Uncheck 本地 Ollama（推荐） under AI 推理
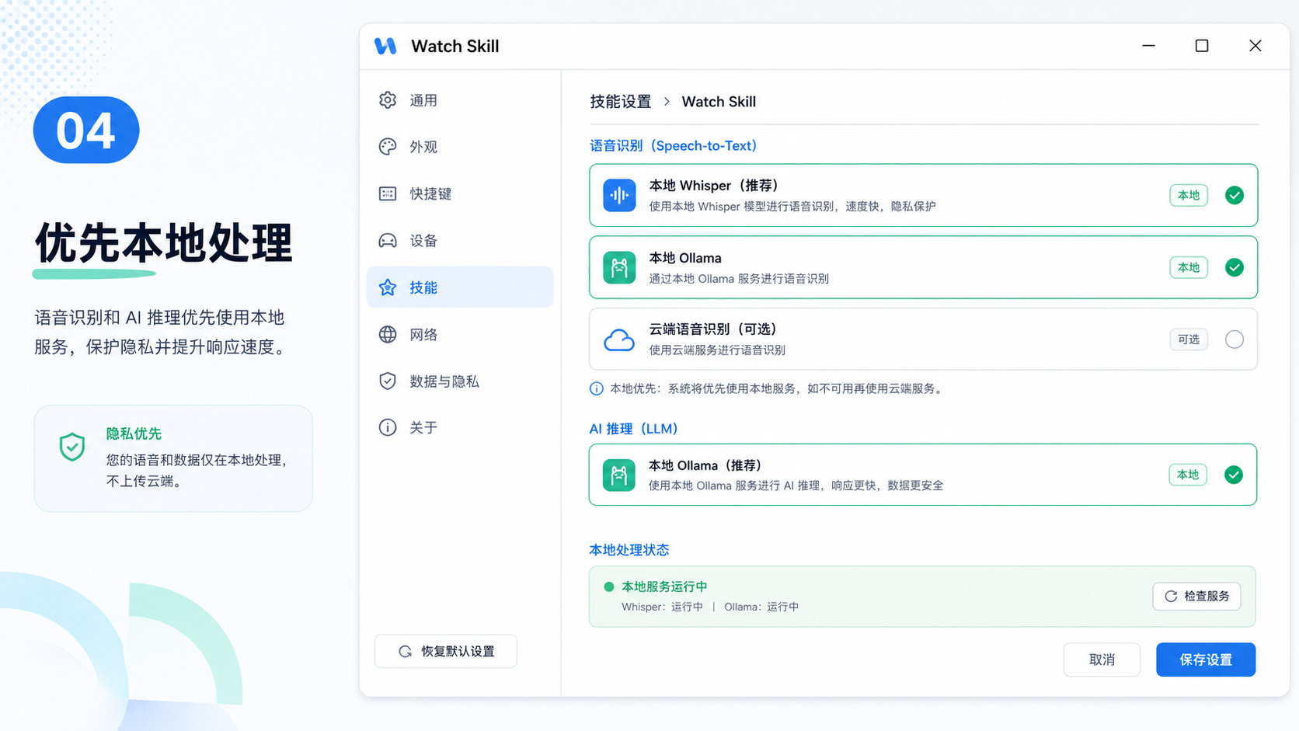The height and width of the screenshot is (731, 1299). 1234,475
